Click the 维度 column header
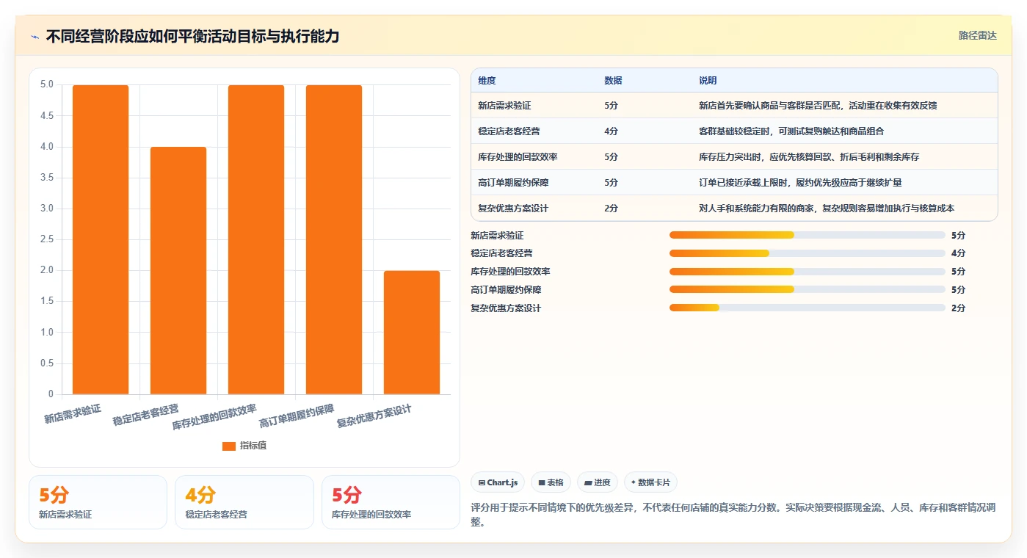Image resolution: width=1027 pixels, height=558 pixels. point(487,81)
